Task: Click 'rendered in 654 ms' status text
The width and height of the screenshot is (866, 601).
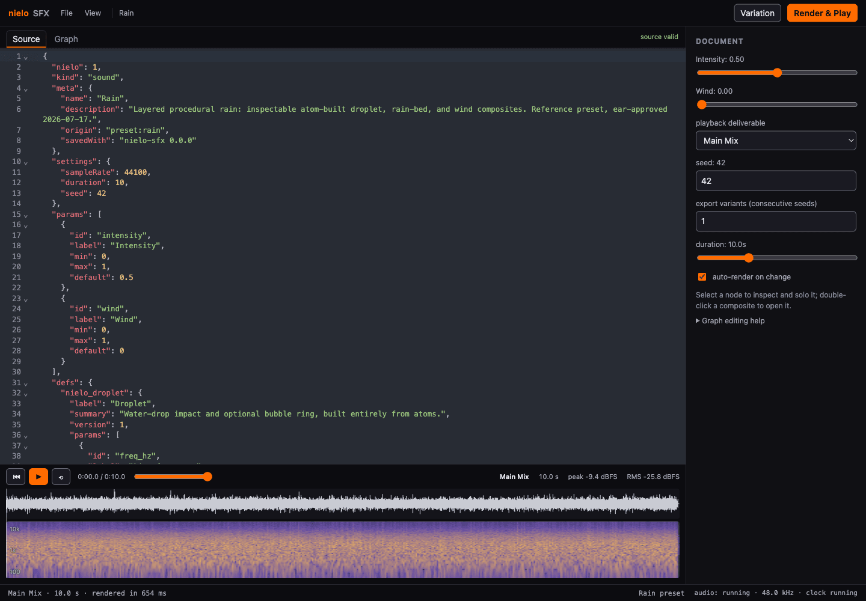Action: point(129,593)
